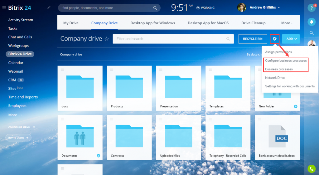Open Sites beta in the sidebar
The width and height of the screenshot is (319, 175).
pyautogui.click(x=15, y=88)
